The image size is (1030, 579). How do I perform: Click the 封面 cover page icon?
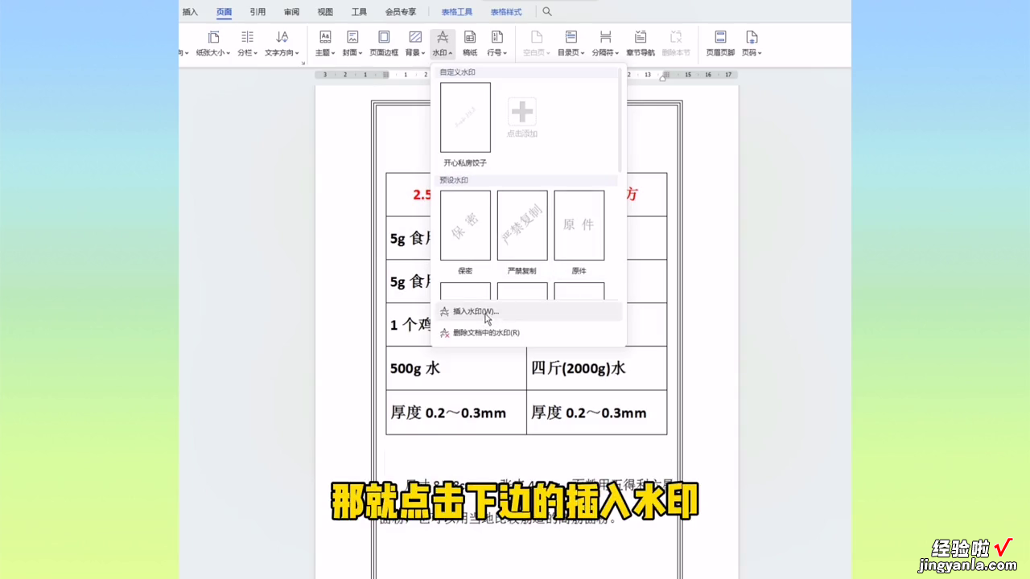352,37
